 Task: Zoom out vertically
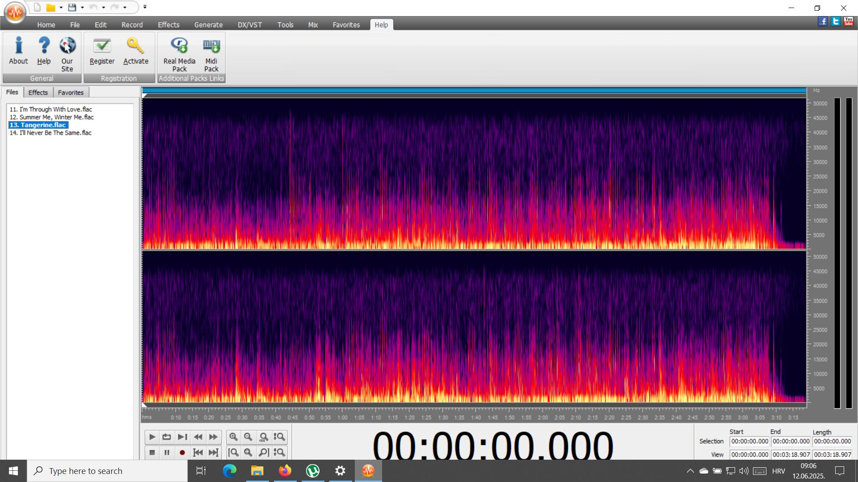[279, 453]
